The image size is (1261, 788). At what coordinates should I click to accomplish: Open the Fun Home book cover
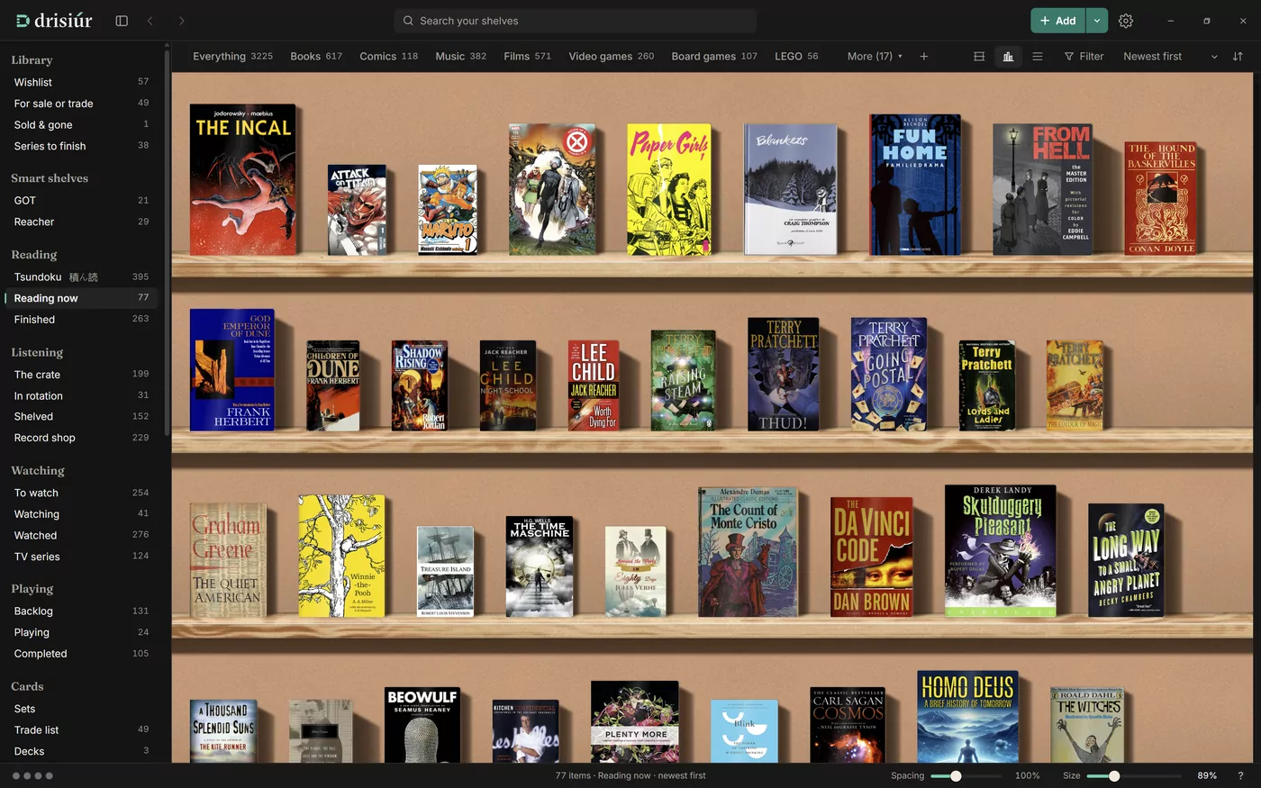(915, 184)
